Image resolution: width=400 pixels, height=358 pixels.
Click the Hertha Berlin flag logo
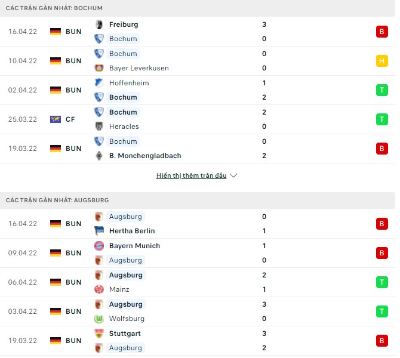[x=99, y=231]
